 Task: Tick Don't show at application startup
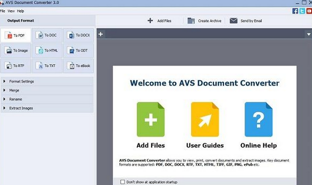click(123, 182)
